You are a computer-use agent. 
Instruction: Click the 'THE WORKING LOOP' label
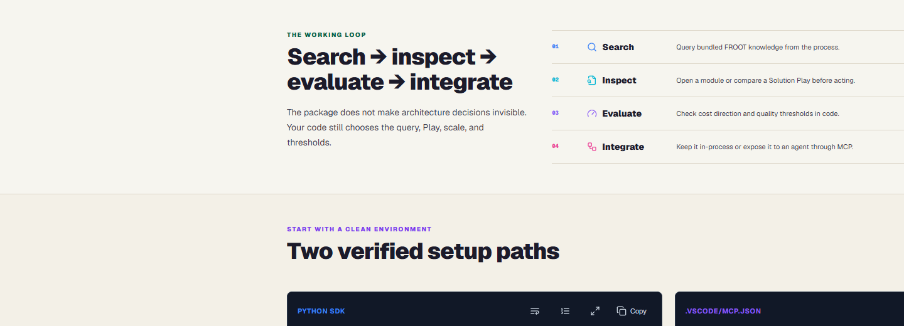tap(326, 35)
